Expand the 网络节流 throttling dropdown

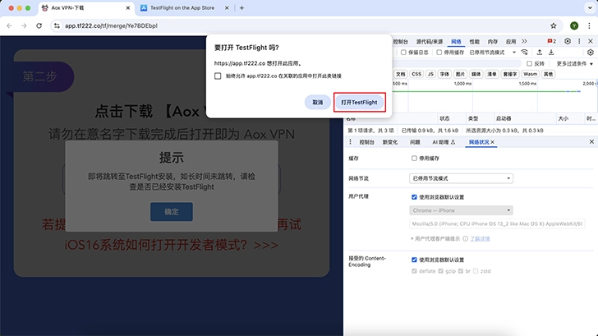coord(460,178)
